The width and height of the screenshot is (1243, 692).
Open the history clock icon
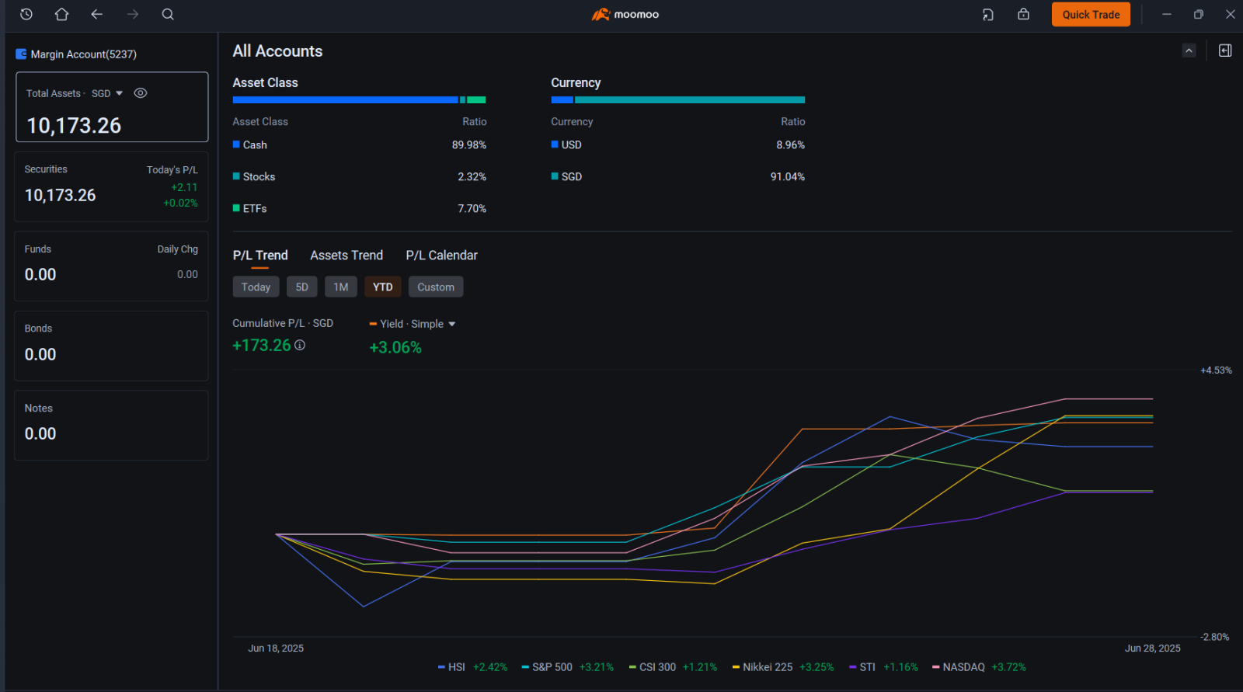point(26,14)
